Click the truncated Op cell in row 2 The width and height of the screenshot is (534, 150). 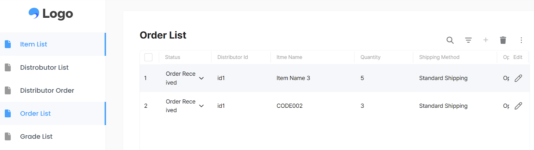pos(506,106)
